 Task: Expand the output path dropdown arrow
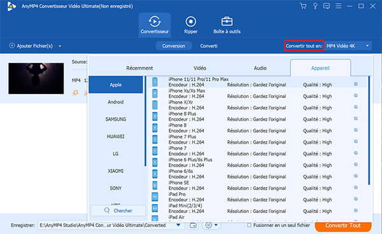178,225
